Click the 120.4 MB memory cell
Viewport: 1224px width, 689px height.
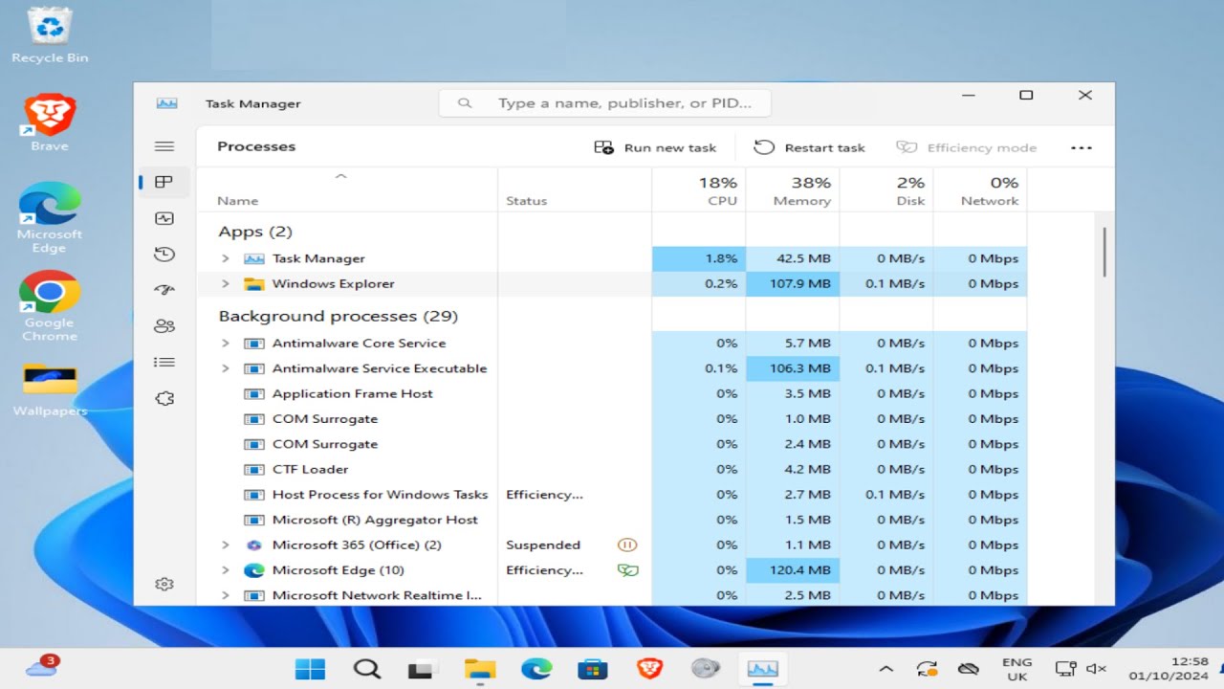(x=793, y=570)
